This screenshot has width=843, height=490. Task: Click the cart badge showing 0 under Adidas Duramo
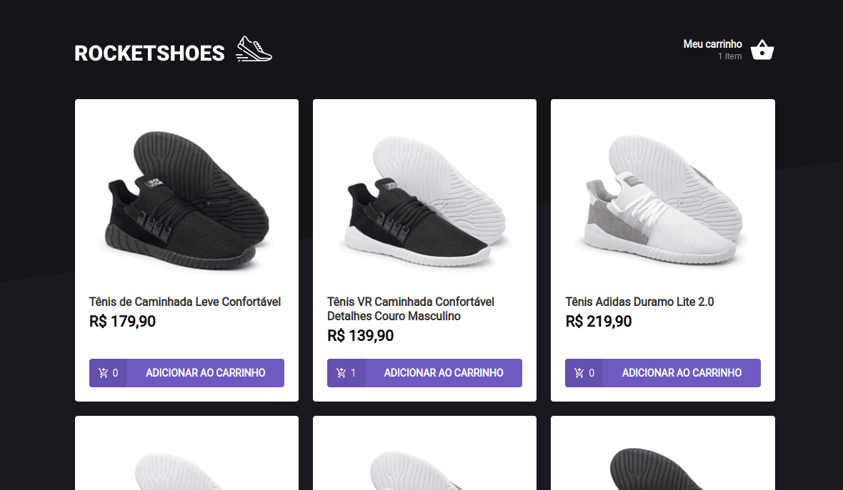click(584, 372)
